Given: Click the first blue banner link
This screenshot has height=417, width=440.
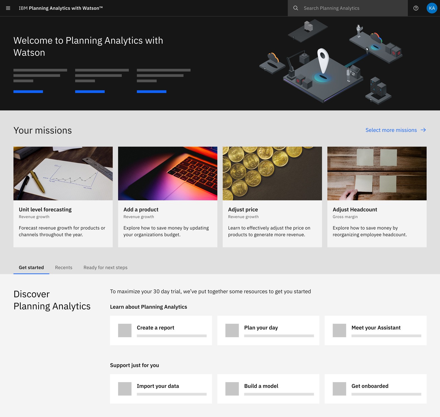Looking at the screenshot, I should coord(28,91).
